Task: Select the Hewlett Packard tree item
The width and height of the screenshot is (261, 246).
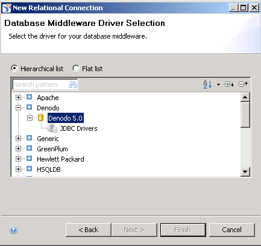Action: click(x=60, y=159)
